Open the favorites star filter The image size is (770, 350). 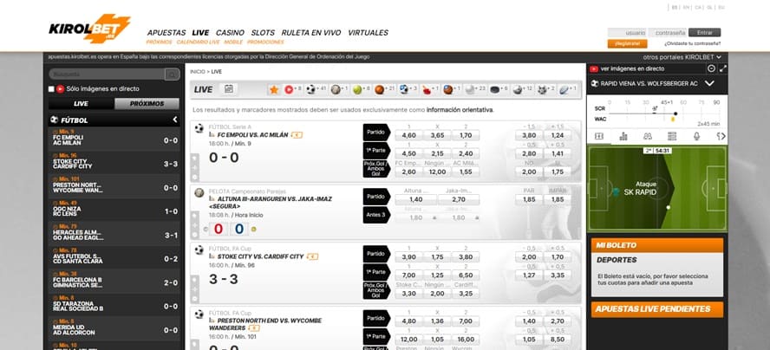(274, 89)
